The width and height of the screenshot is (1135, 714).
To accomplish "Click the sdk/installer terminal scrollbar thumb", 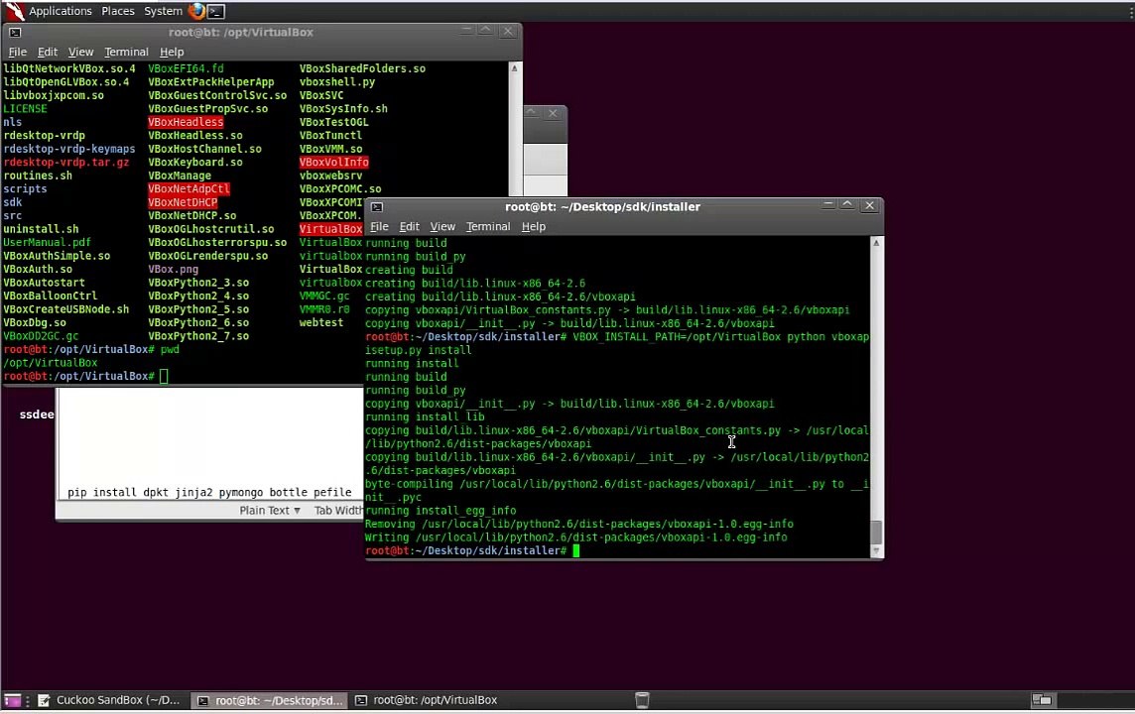I will click(877, 533).
